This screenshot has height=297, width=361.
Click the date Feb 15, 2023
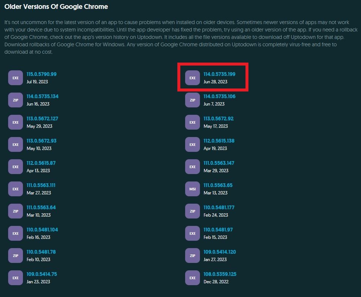(x=215, y=237)
